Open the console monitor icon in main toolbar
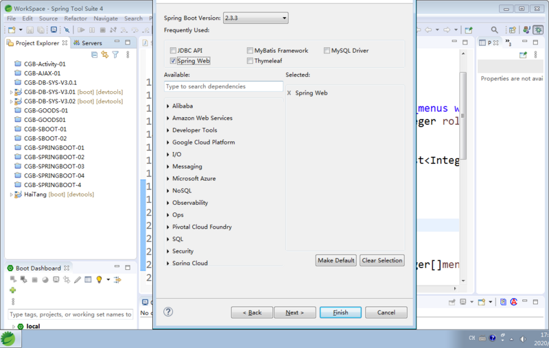This screenshot has height=348, width=549. point(54,30)
